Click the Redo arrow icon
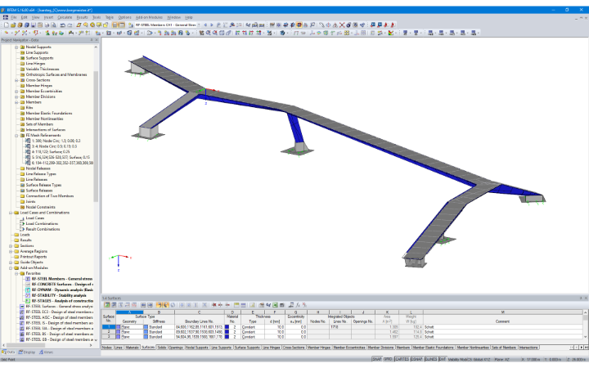This screenshot has height=368, width=589. click(x=70, y=25)
